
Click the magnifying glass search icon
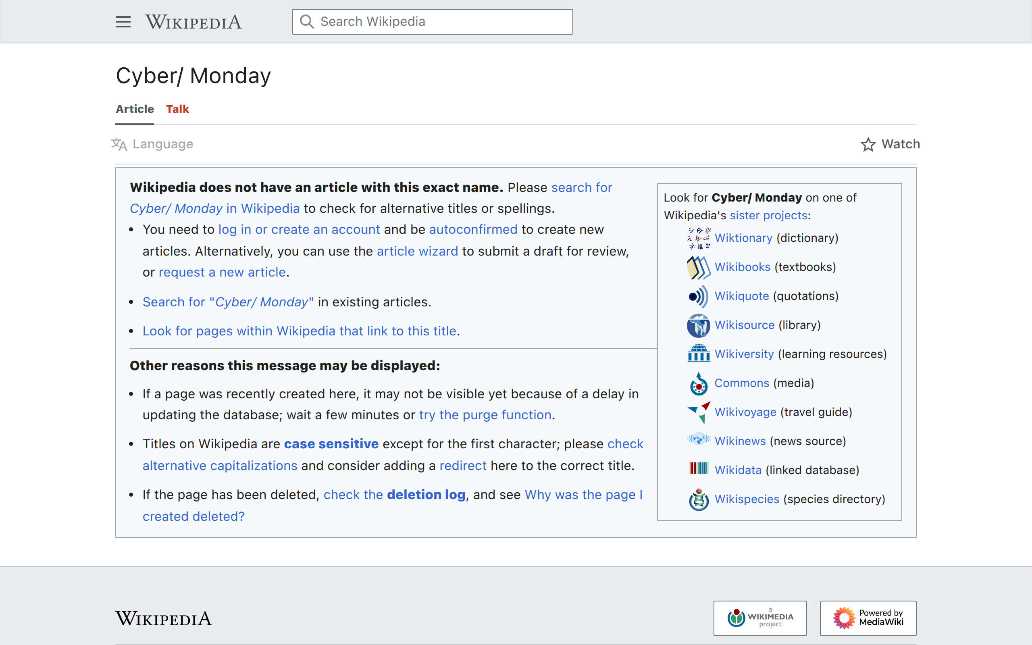[x=307, y=21]
